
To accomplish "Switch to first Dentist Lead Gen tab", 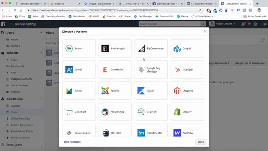I will tap(31, 4).
